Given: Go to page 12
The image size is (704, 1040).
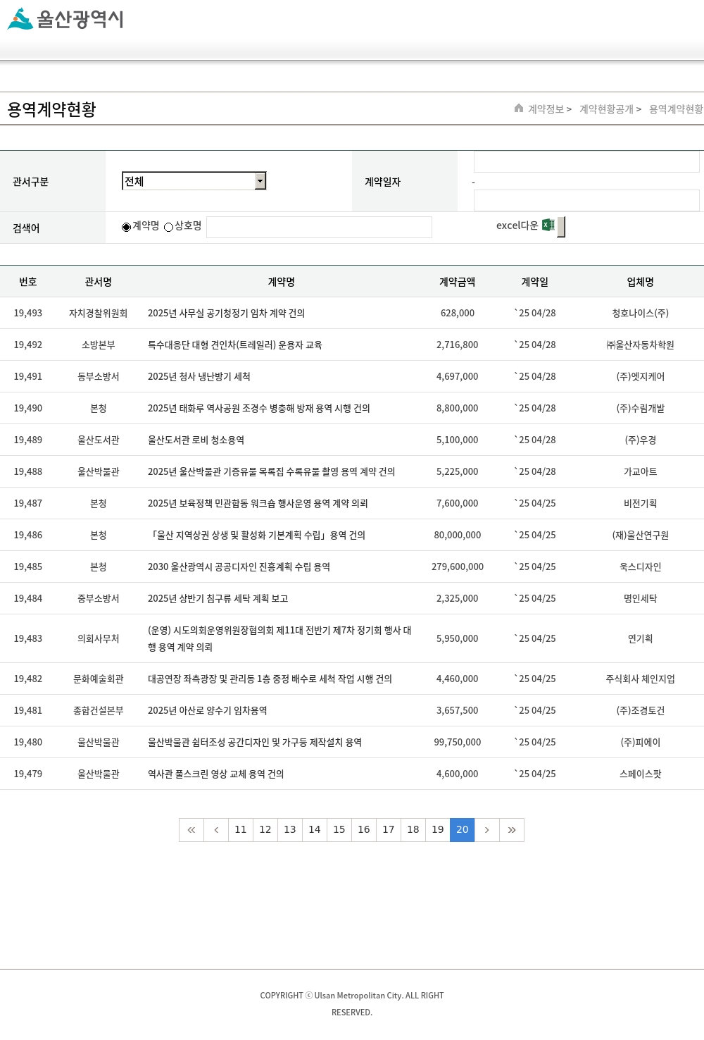Looking at the screenshot, I should pos(265,830).
